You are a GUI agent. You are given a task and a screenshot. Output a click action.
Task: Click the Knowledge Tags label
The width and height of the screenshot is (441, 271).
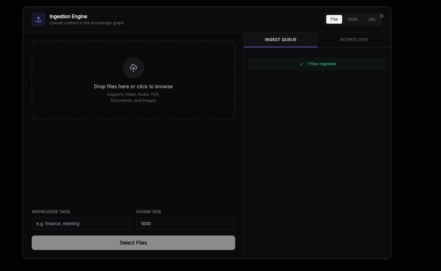[51, 212]
